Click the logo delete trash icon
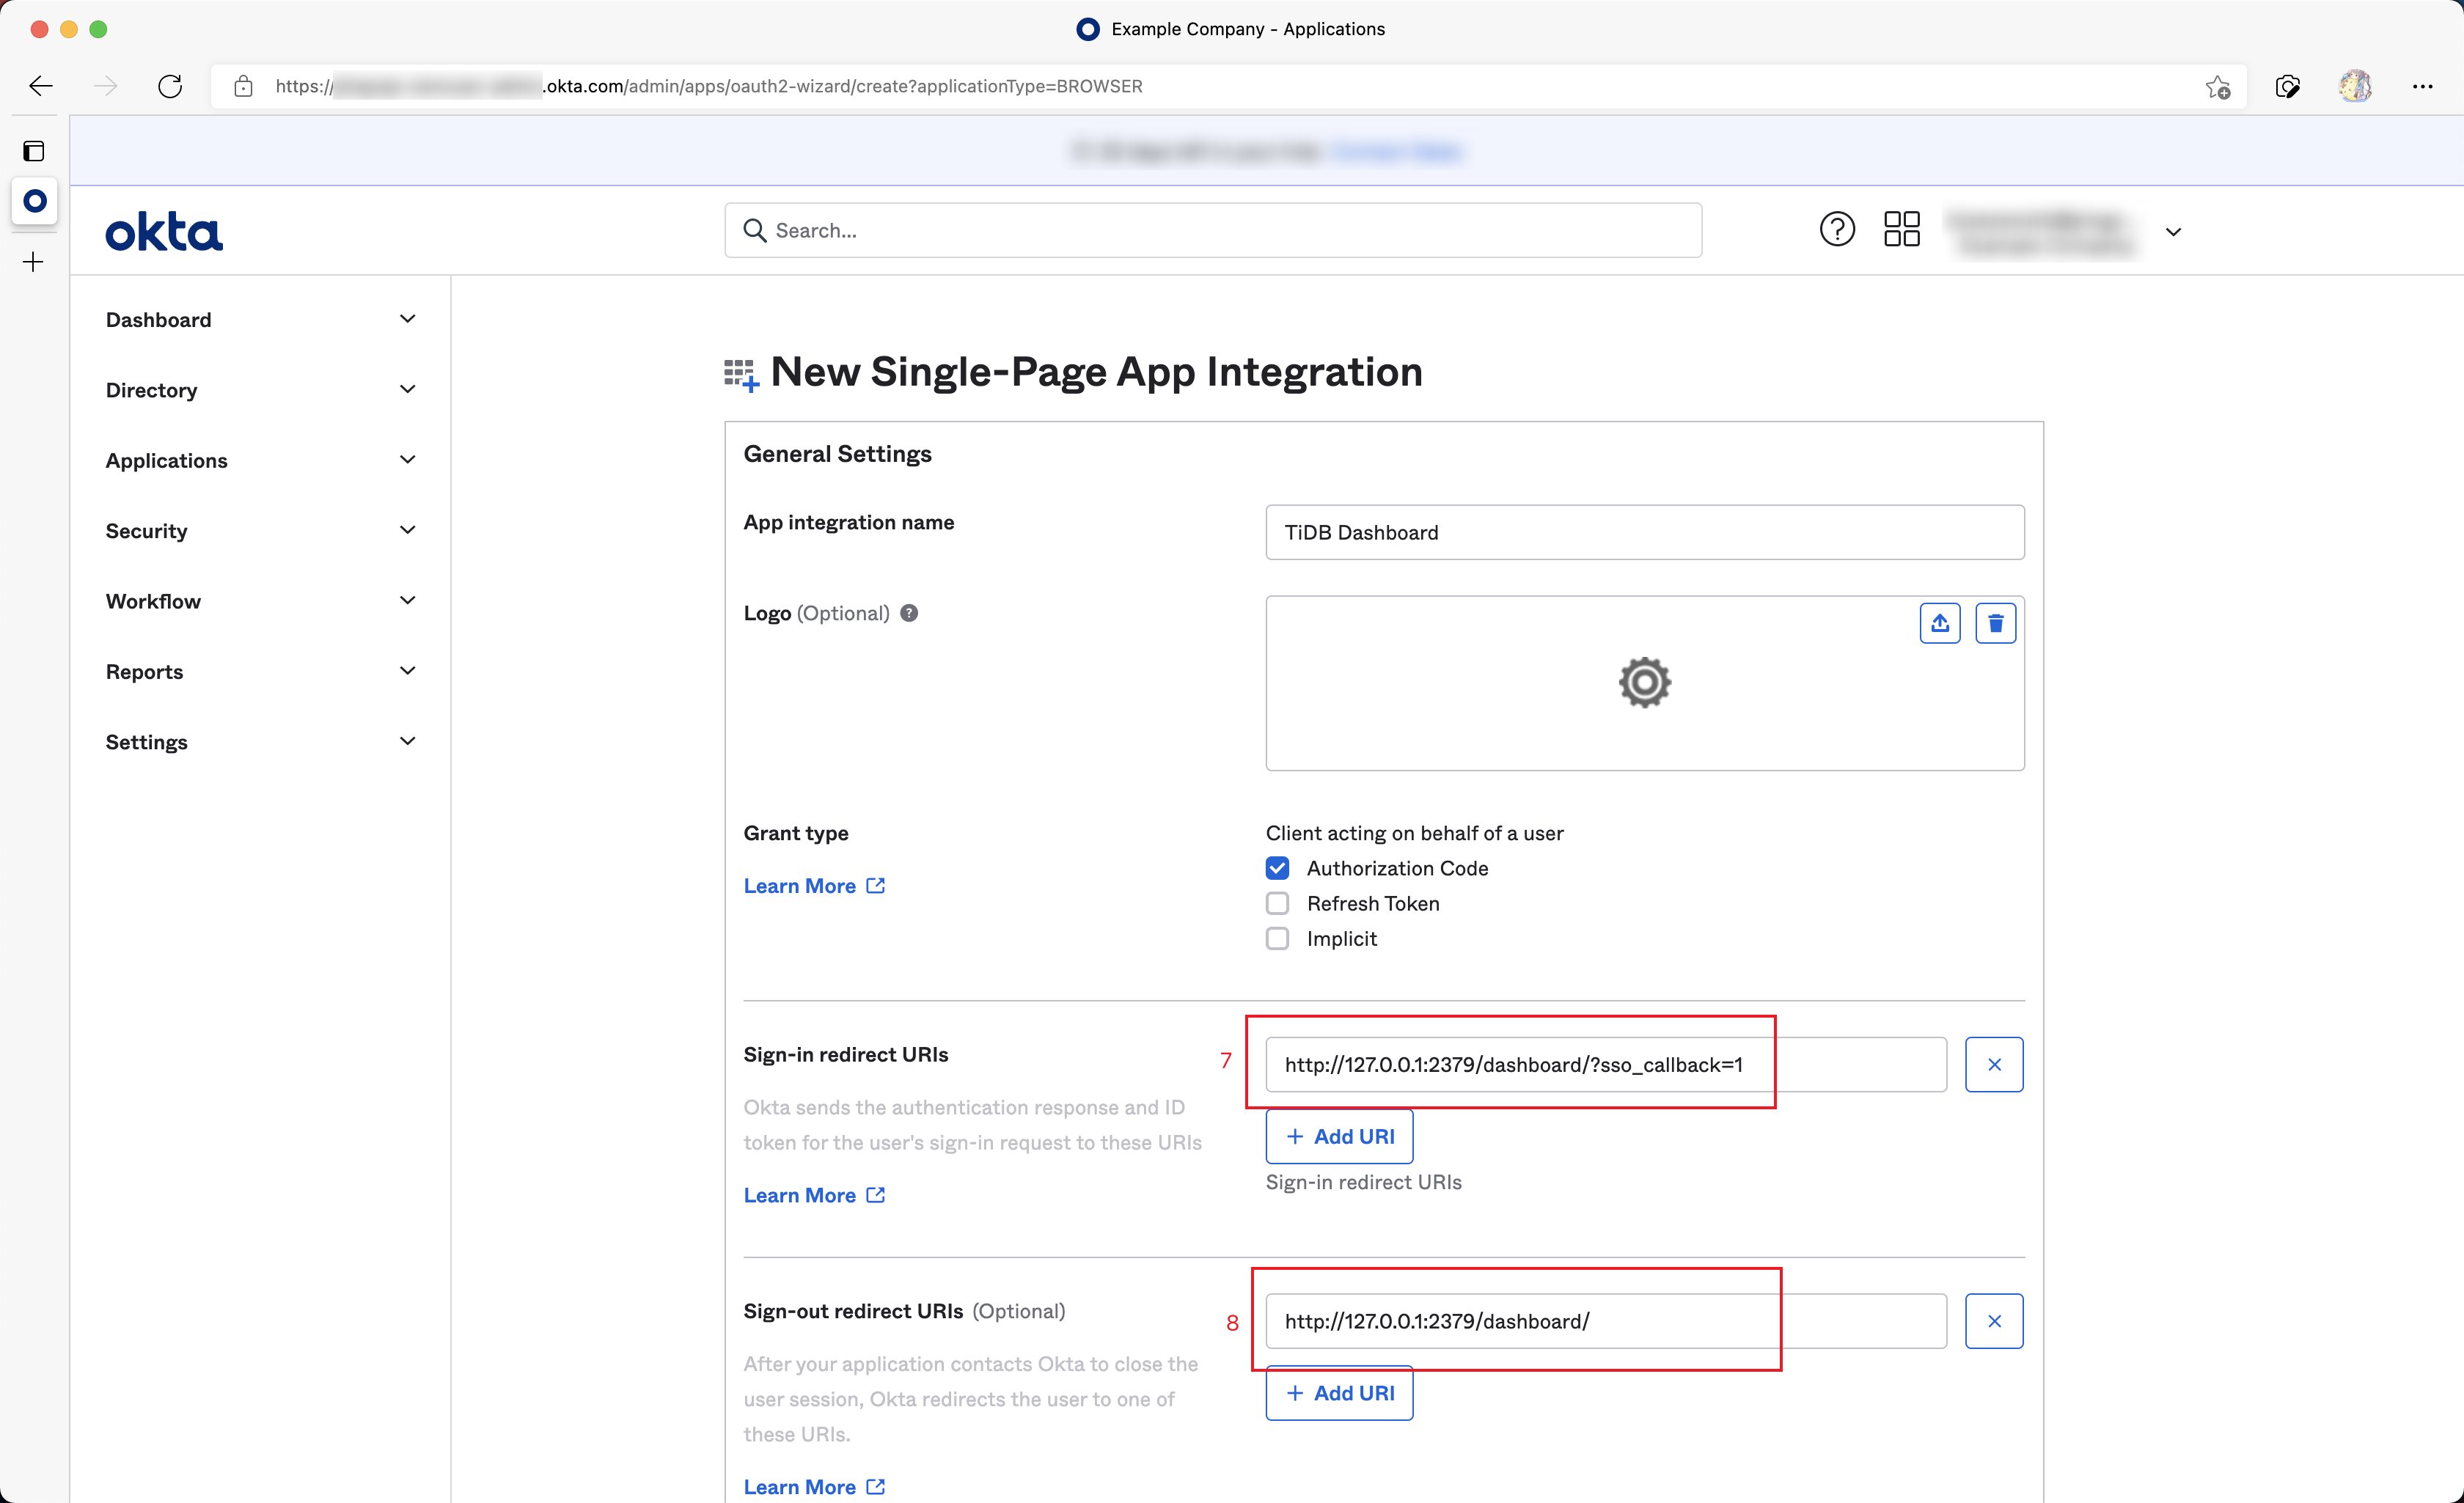This screenshot has width=2464, height=1503. click(1995, 623)
